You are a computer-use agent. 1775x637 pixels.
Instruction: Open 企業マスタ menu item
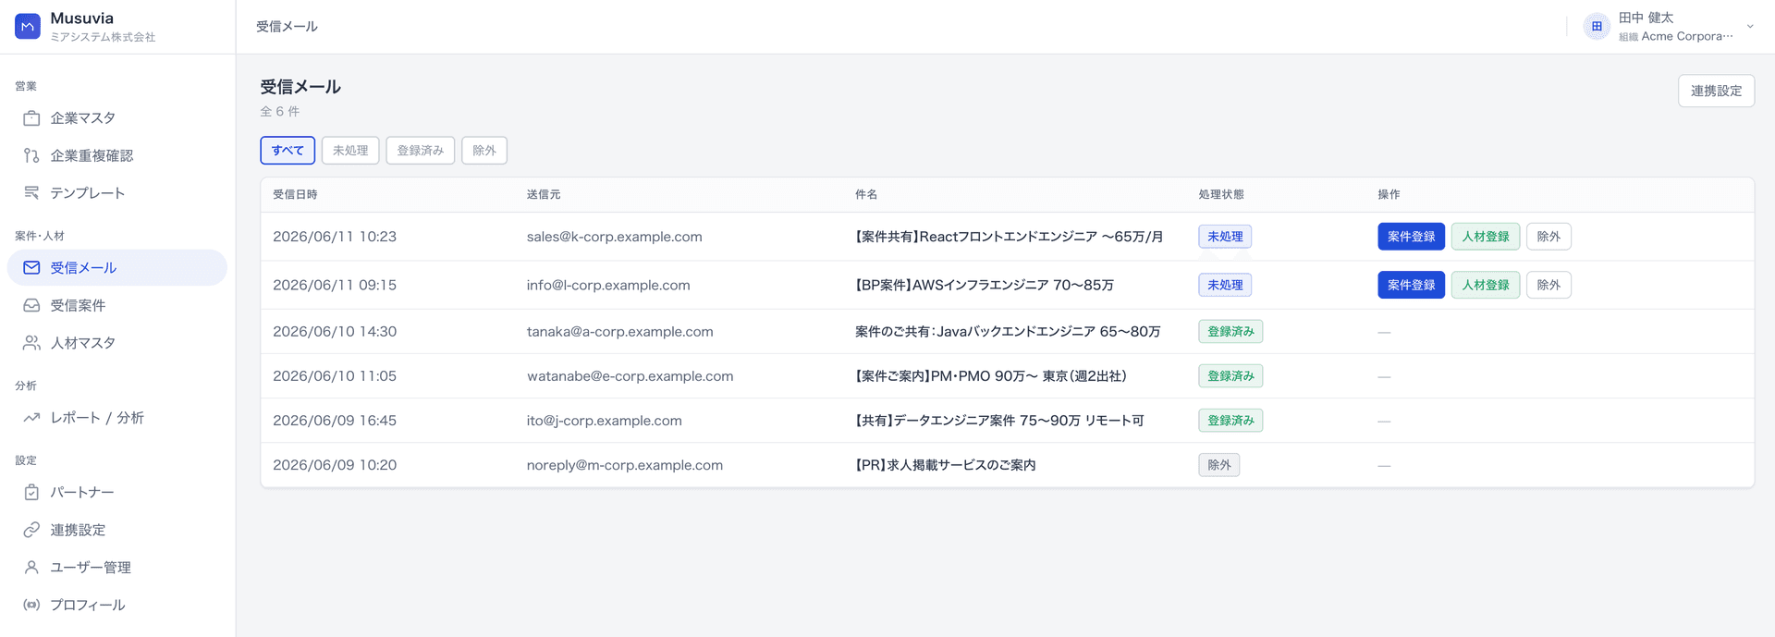117,118
